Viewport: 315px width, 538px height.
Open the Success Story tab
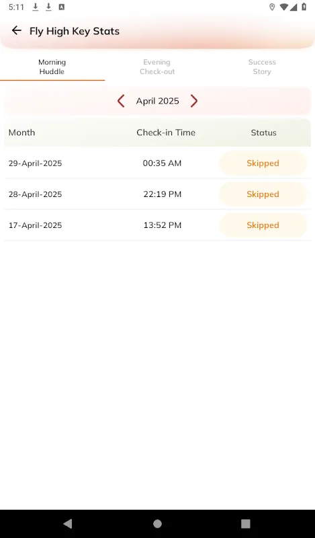262,67
